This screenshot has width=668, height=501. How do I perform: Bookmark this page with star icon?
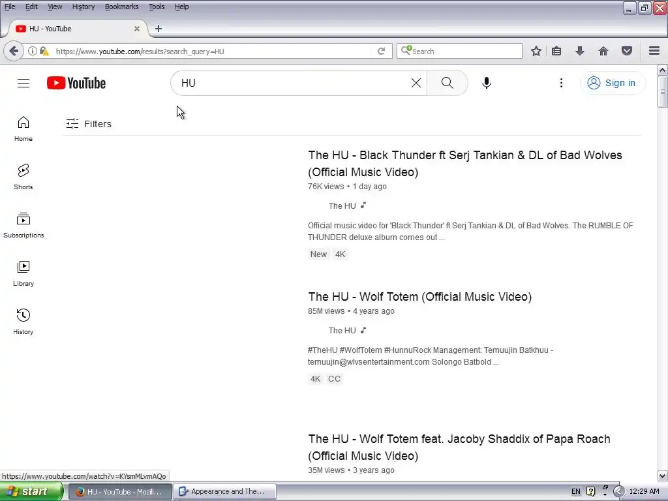536,51
